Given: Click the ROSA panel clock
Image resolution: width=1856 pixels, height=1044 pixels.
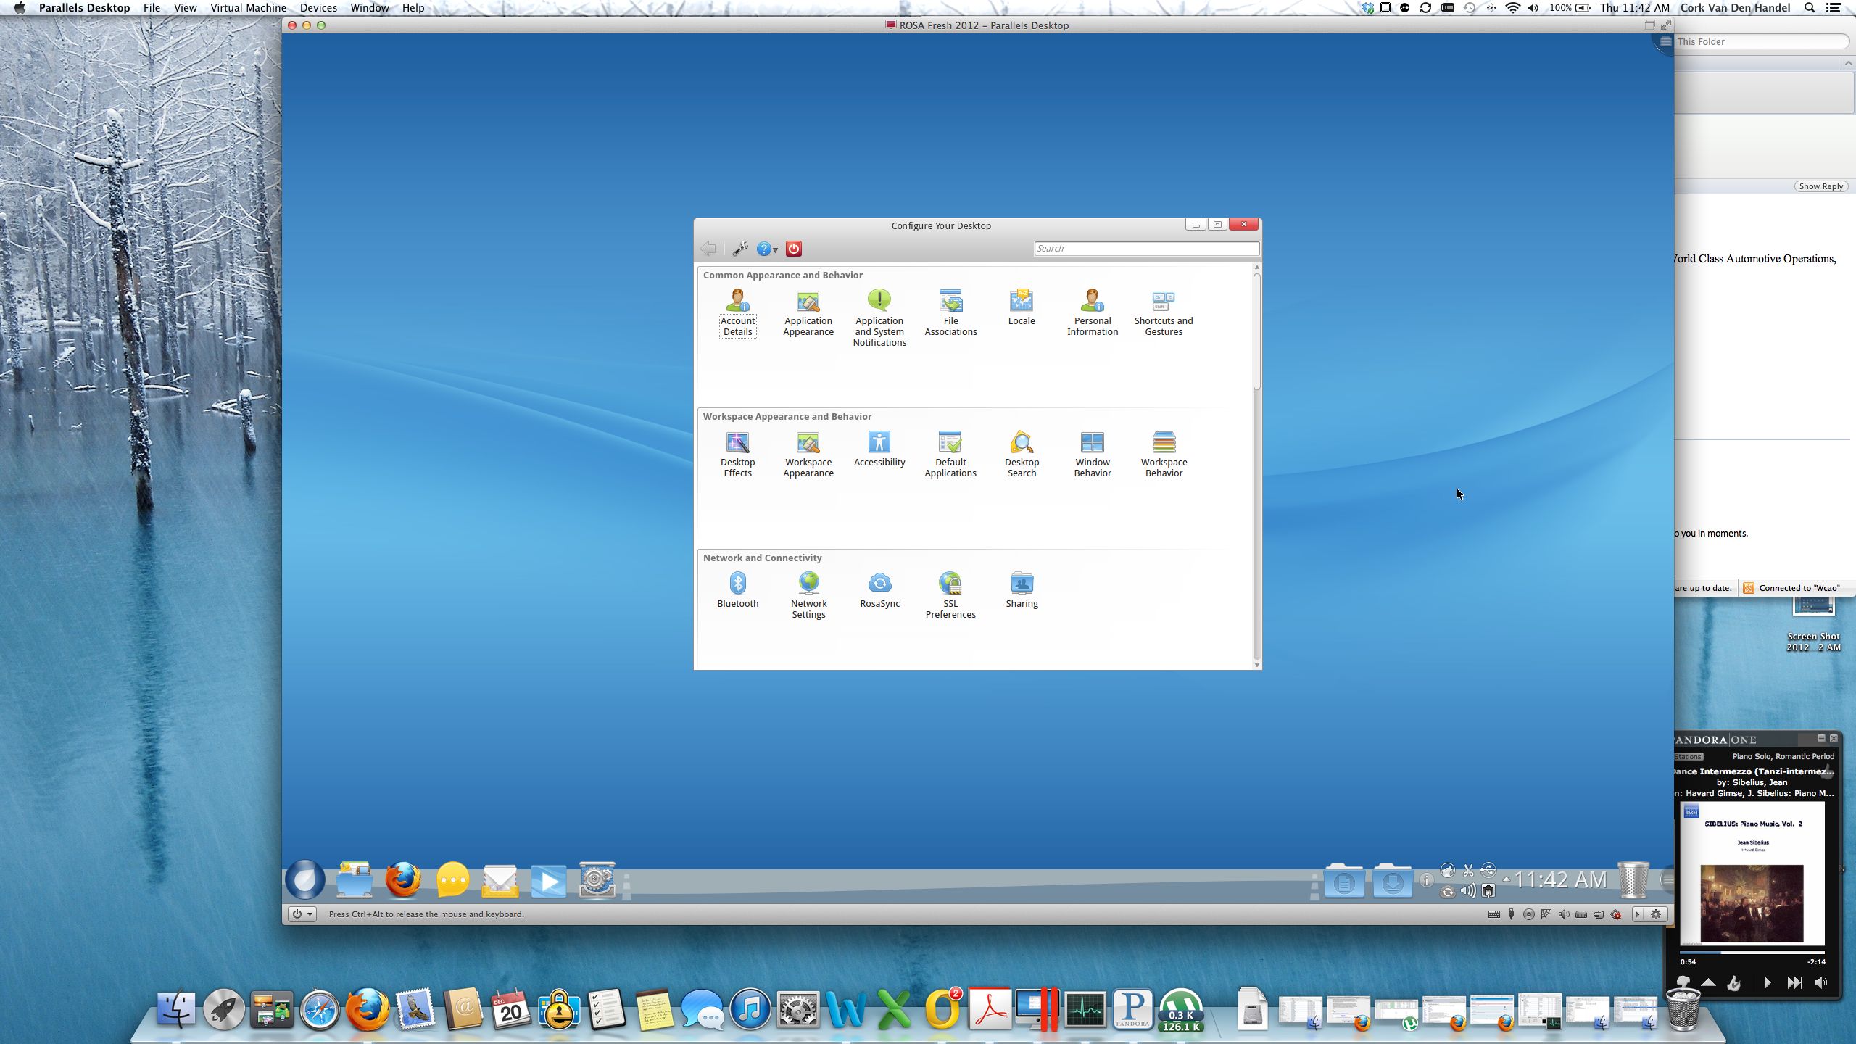Looking at the screenshot, I should (1560, 880).
